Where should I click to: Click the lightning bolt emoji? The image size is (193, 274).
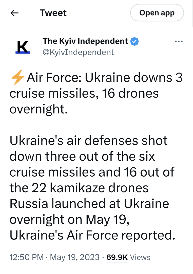(x=18, y=78)
